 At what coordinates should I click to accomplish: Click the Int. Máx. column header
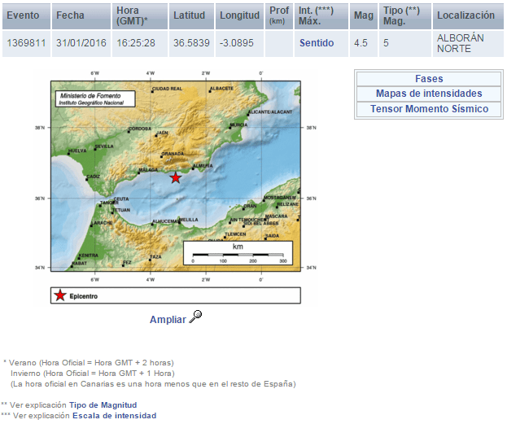321,16
